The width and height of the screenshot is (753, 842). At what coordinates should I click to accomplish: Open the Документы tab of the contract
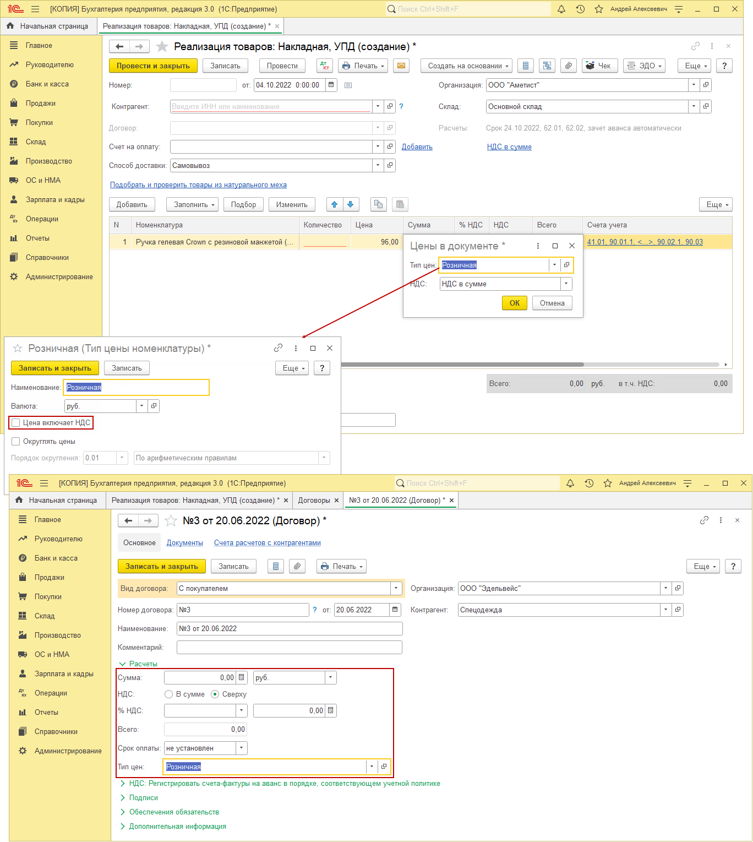pyautogui.click(x=185, y=542)
